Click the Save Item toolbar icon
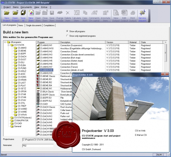Screen dimensions: 171x157 (52, 13)
